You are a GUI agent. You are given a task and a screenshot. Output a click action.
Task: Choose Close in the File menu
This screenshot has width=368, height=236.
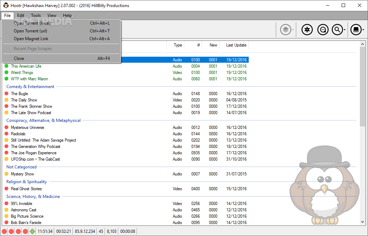coord(62,58)
